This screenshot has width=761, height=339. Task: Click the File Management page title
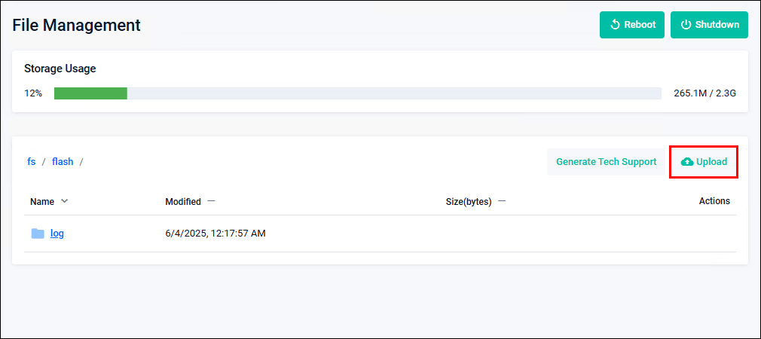coord(77,25)
